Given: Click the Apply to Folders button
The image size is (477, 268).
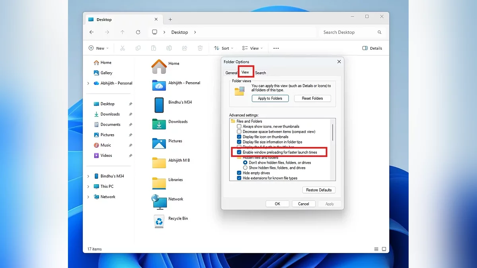Looking at the screenshot, I should (270, 98).
